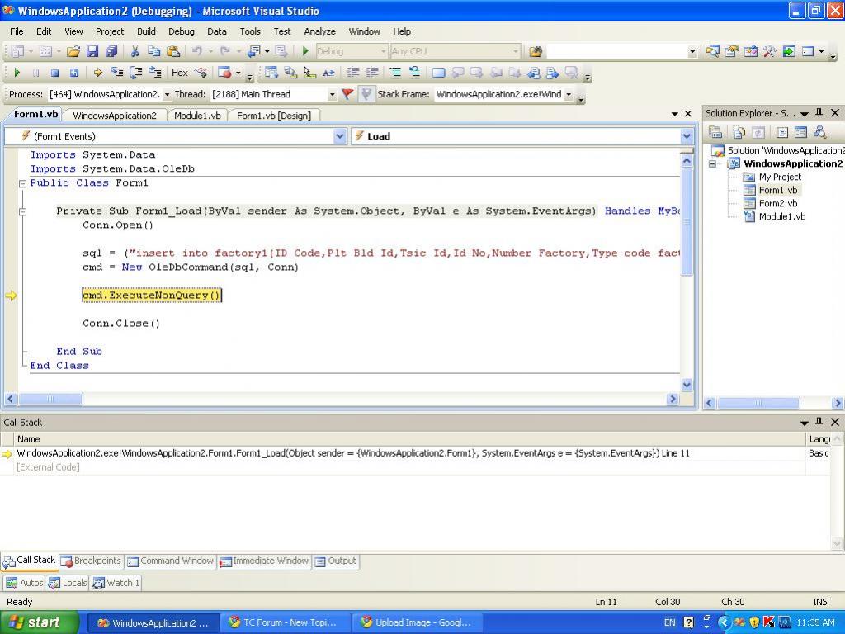Click the Break All pause icon
Viewport: 845px width, 634px height.
tap(35, 73)
